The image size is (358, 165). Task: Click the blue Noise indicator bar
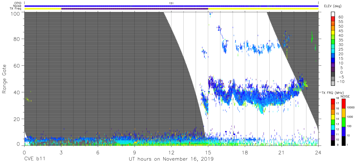point(171,6)
